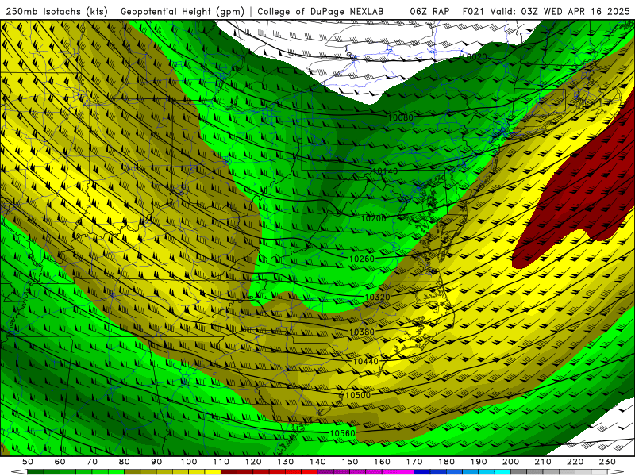Select the 10440 height contour label
This screenshot has height=476, width=635.
(366, 362)
